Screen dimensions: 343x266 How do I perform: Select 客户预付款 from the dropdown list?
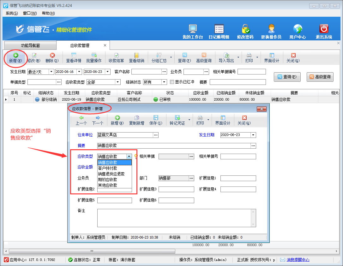(x=108, y=168)
